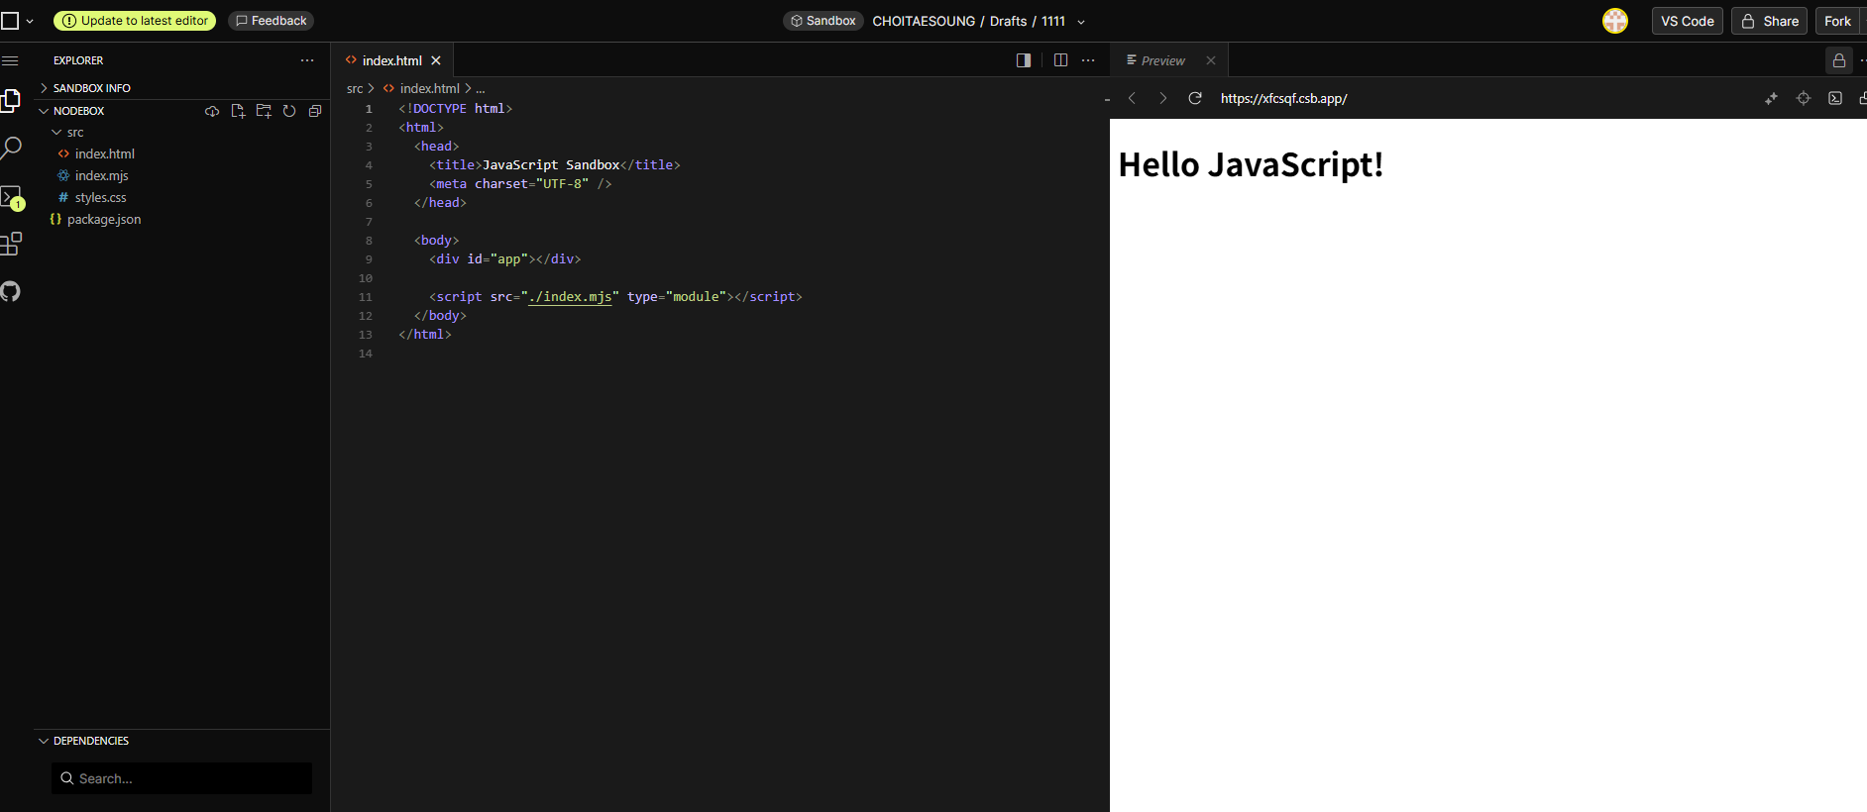Click CHOITAESOUNG in the title breadcrumb
The image size is (1867, 812).
(924, 21)
